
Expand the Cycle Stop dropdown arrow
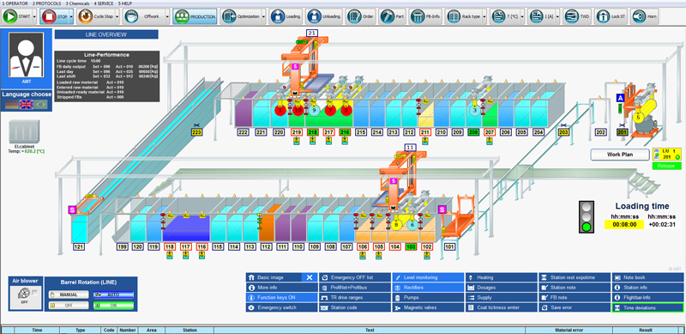point(117,16)
